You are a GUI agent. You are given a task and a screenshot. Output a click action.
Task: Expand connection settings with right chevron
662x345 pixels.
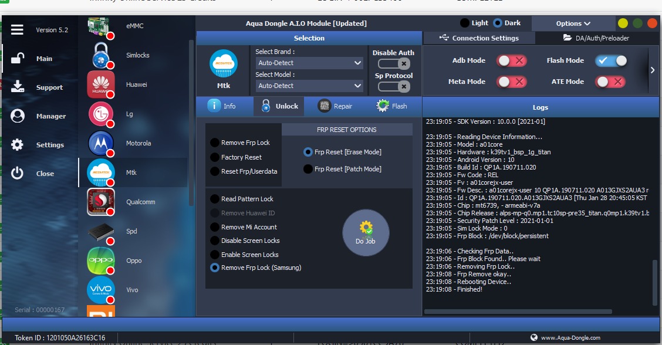(x=653, y=70)
